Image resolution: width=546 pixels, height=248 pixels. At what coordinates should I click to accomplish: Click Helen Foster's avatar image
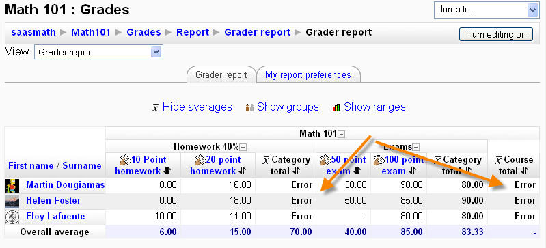[12, 202]
